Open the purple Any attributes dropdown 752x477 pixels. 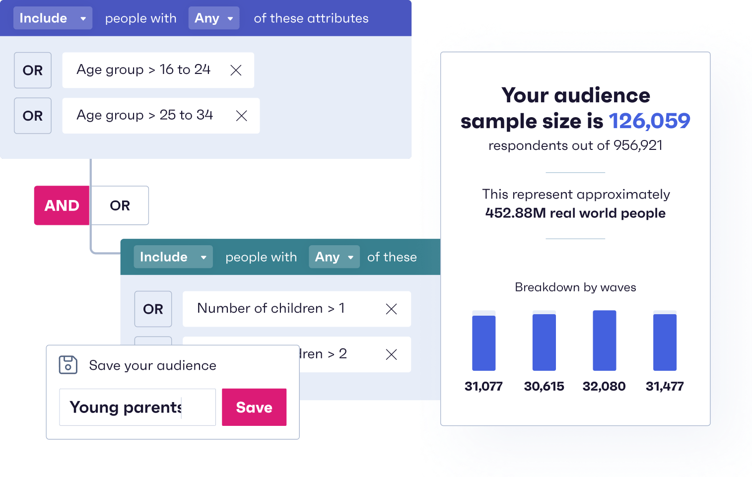(213, 18)
